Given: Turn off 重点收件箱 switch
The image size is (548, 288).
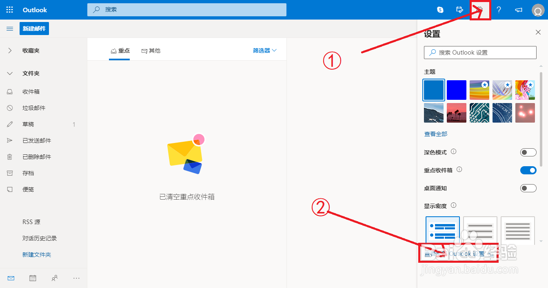Looking at the screenshot, I should [528, 170].
